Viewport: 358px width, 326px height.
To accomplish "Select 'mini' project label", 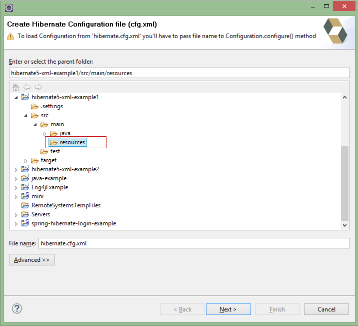I will pyautogui.click(x=37, y=196).
